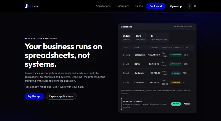Click the STATUS column header
The image size is (221, 121).
coord(177,48)
